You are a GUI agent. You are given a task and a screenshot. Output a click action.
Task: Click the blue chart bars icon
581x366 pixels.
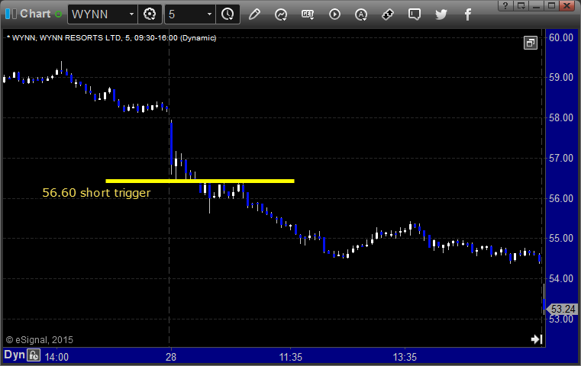(x=11, y=14)
